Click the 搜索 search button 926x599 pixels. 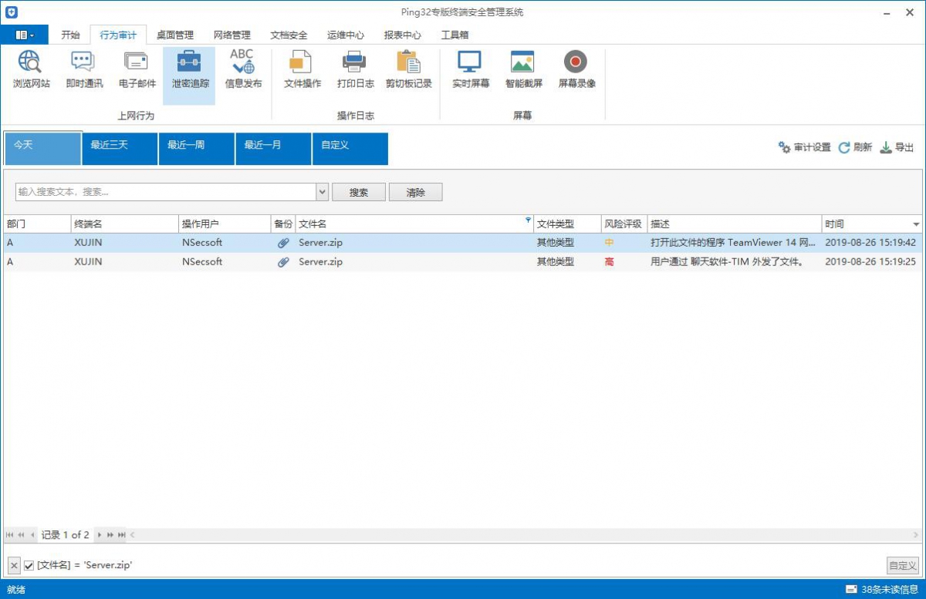(359, 192)
